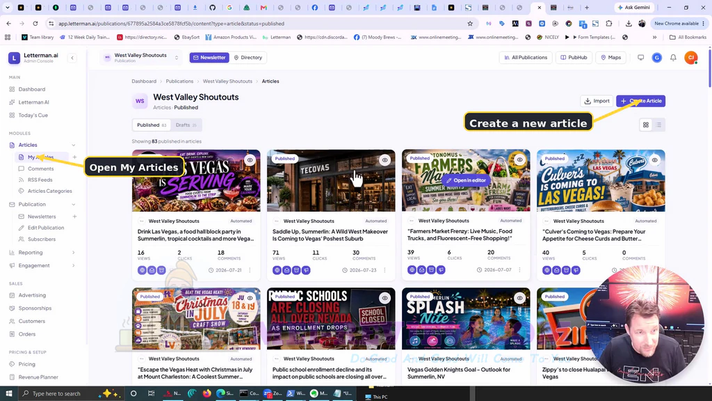Toggle visibility eye on Farmers Market card
Screen dimensions: 712x401
pos(519,159)
